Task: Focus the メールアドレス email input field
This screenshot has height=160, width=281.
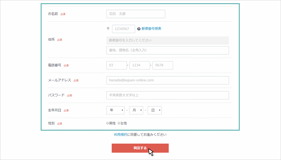Action: 167,80
